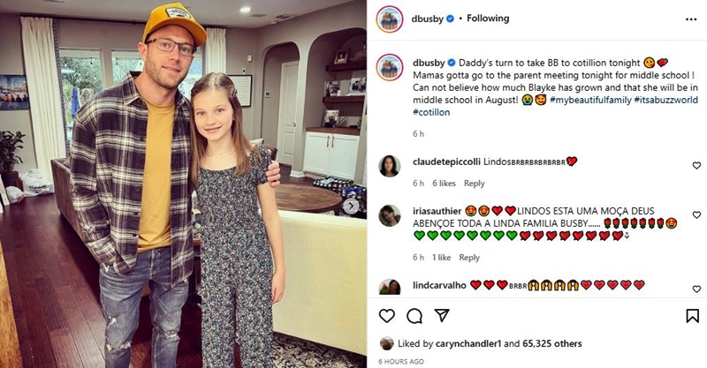
Task: Toggle the Following button in the header
Action: pyautogui.click(x=488, y=19)
